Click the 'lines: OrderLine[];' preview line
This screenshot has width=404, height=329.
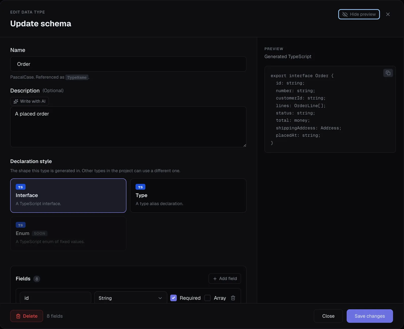click(300, 106)
